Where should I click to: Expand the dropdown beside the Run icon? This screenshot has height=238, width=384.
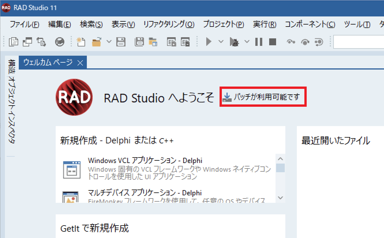coord(221,42)
